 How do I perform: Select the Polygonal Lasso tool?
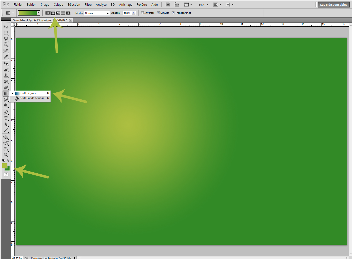pyautogui.click(x=6, y=39)
